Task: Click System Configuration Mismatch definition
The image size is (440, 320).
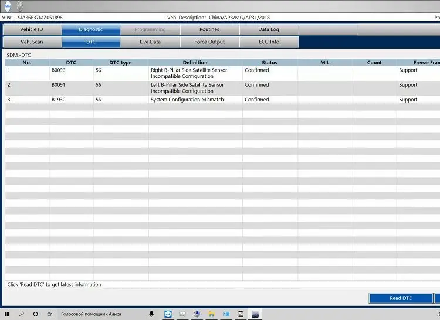Action: 187,100
